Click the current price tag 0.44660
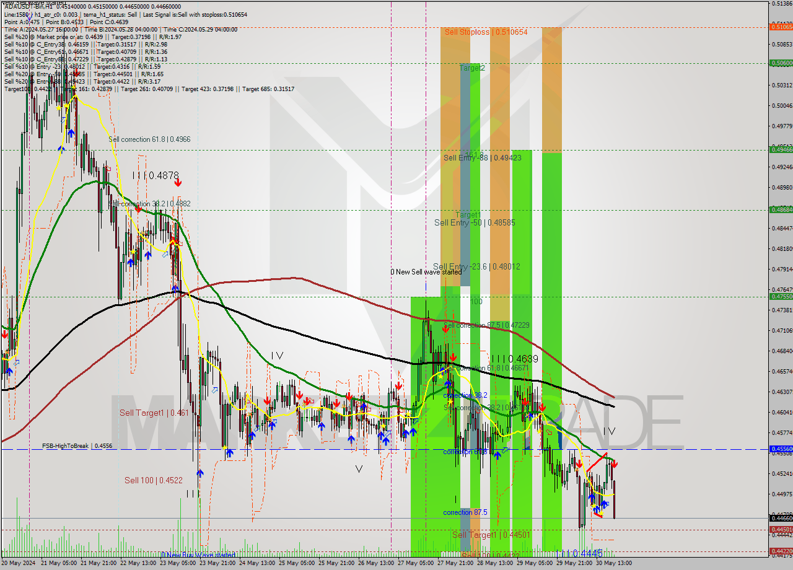Viewport: 793px width, 570px height. tap(781, 518)
